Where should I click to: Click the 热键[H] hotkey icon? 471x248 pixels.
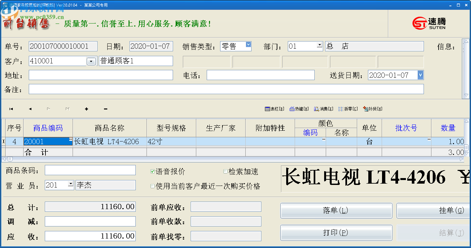(298, 109)
